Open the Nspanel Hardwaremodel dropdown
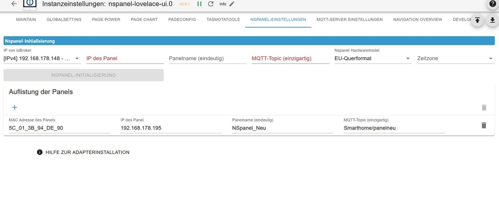The image size is (499, 203). tap(373, 58)
